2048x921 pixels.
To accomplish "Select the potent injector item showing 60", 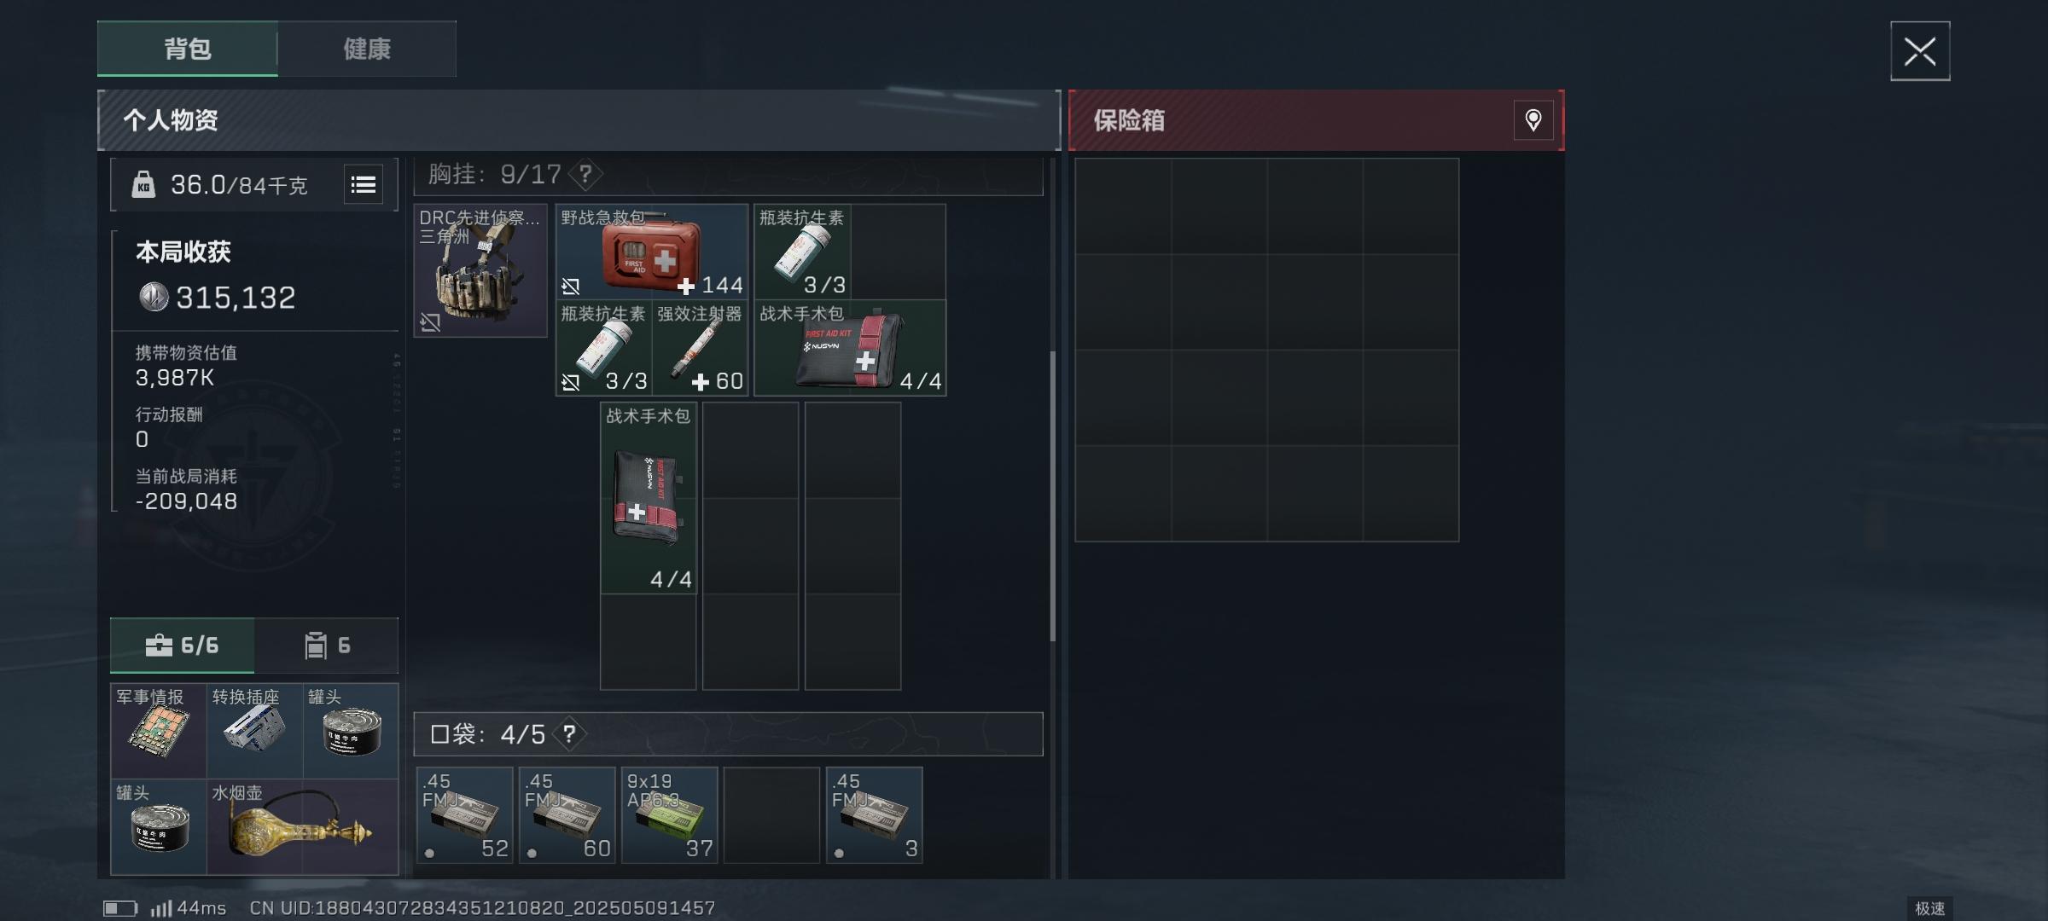I will [701, 348].
